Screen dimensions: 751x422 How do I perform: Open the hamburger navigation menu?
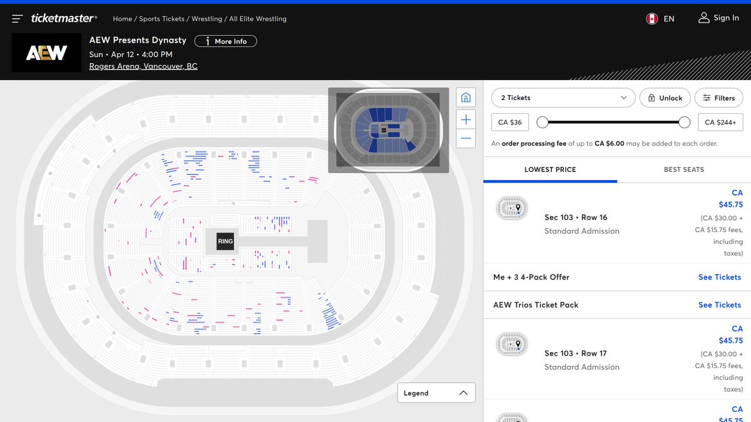[17, 18]
